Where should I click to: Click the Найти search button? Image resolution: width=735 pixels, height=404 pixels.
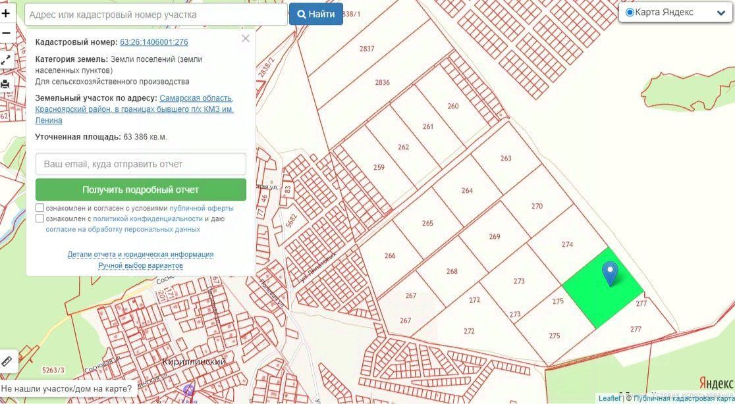tap(316, 14)
